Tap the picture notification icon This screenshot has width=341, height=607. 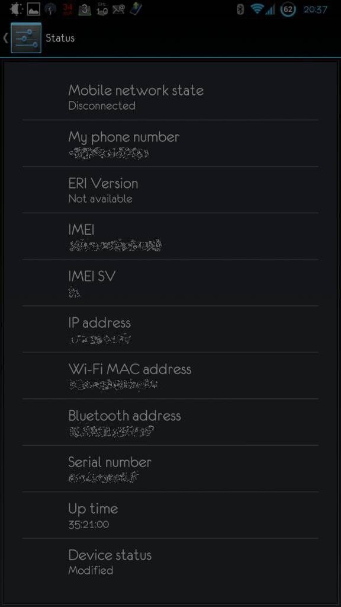tap(34, 9)
